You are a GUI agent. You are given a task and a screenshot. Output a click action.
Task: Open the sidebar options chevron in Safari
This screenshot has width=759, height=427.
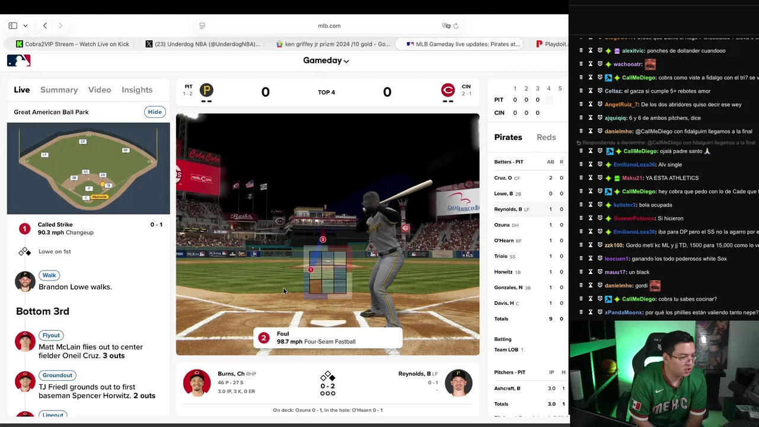pyautogui.click(x=25, y=26)
